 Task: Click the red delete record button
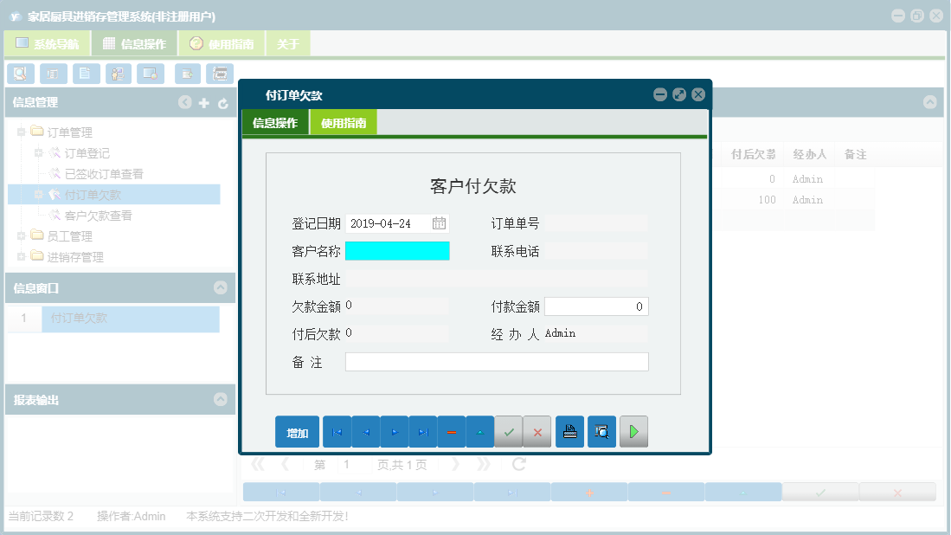pos(452,431)
